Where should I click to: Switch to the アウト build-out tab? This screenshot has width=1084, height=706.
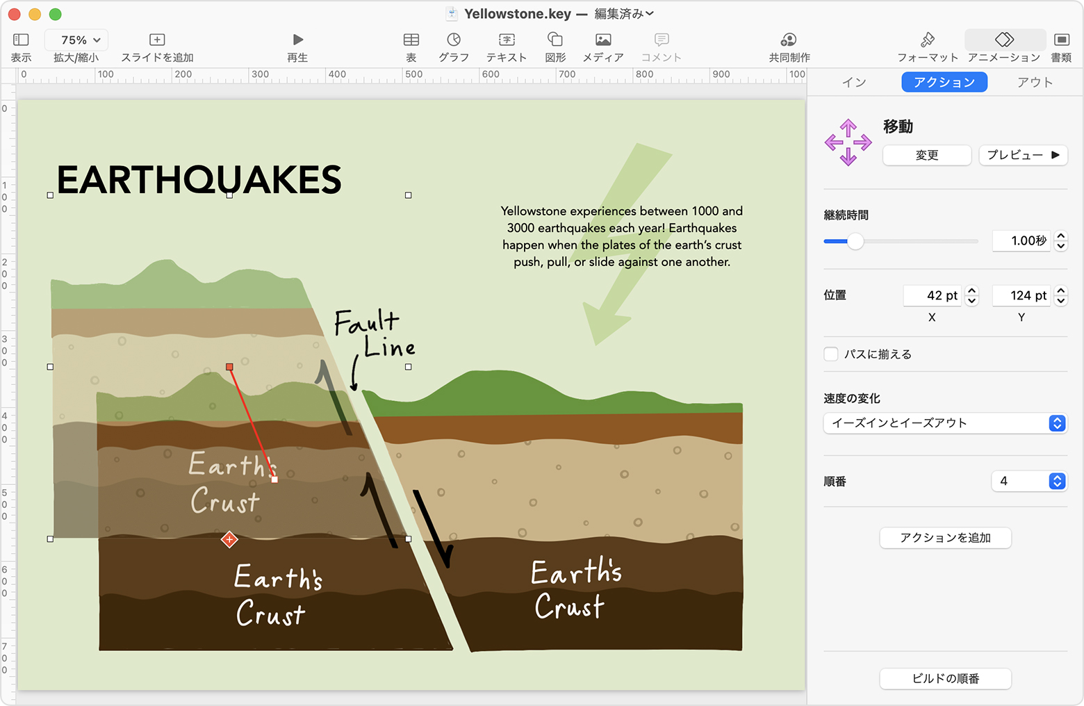pos(1035,83)
